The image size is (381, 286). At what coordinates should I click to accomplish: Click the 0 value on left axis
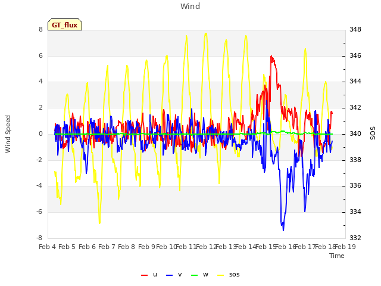click(x=40, y=133)
